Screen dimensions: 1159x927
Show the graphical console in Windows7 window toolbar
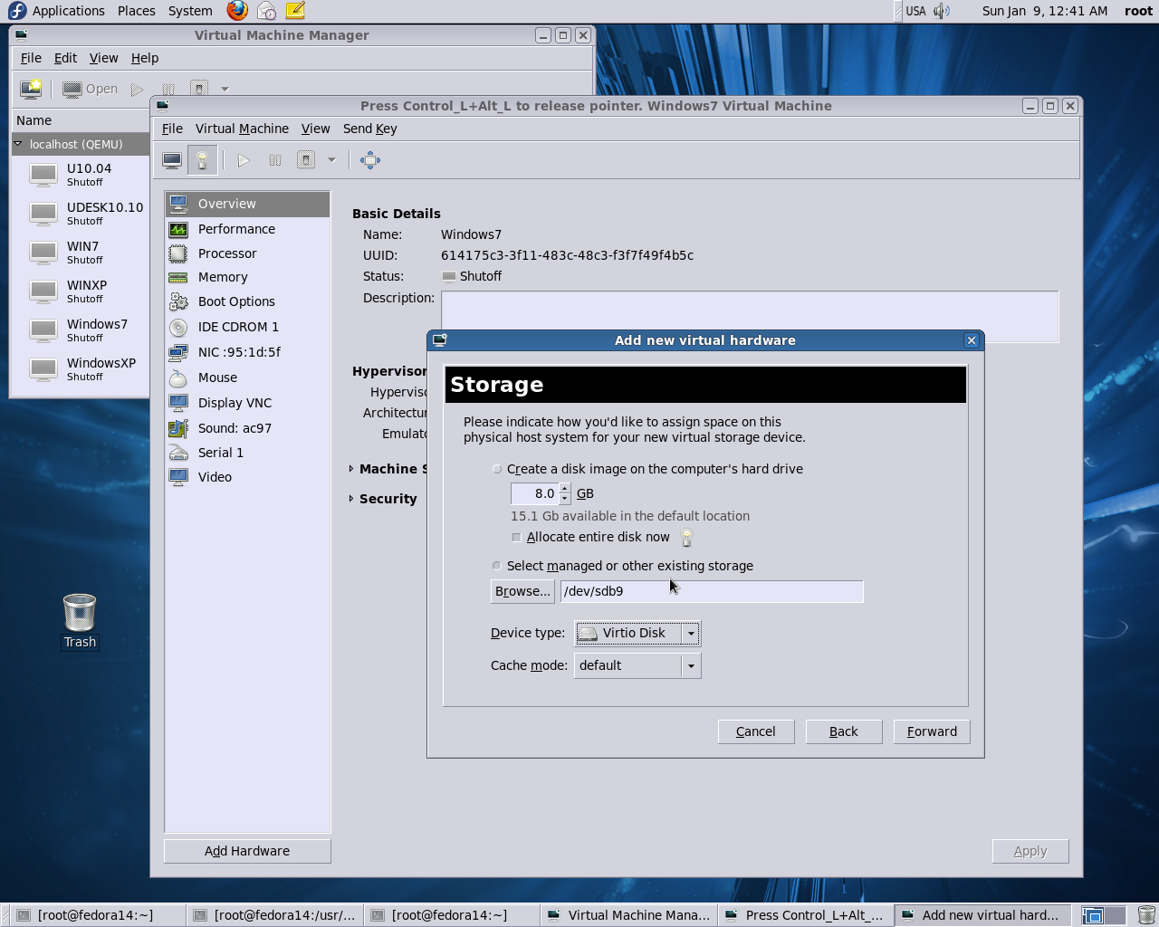pos(172,160)
